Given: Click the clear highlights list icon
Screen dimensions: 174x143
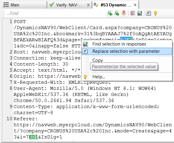Looking at the screenshot, I should [133, 13].
